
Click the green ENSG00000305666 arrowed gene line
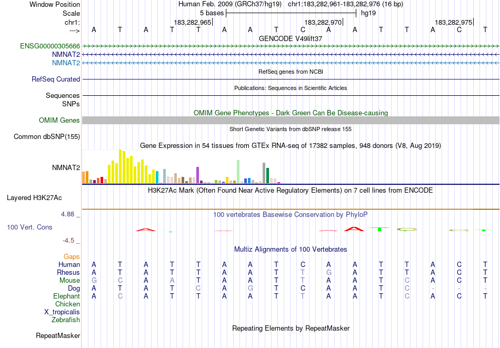[291, 46]
